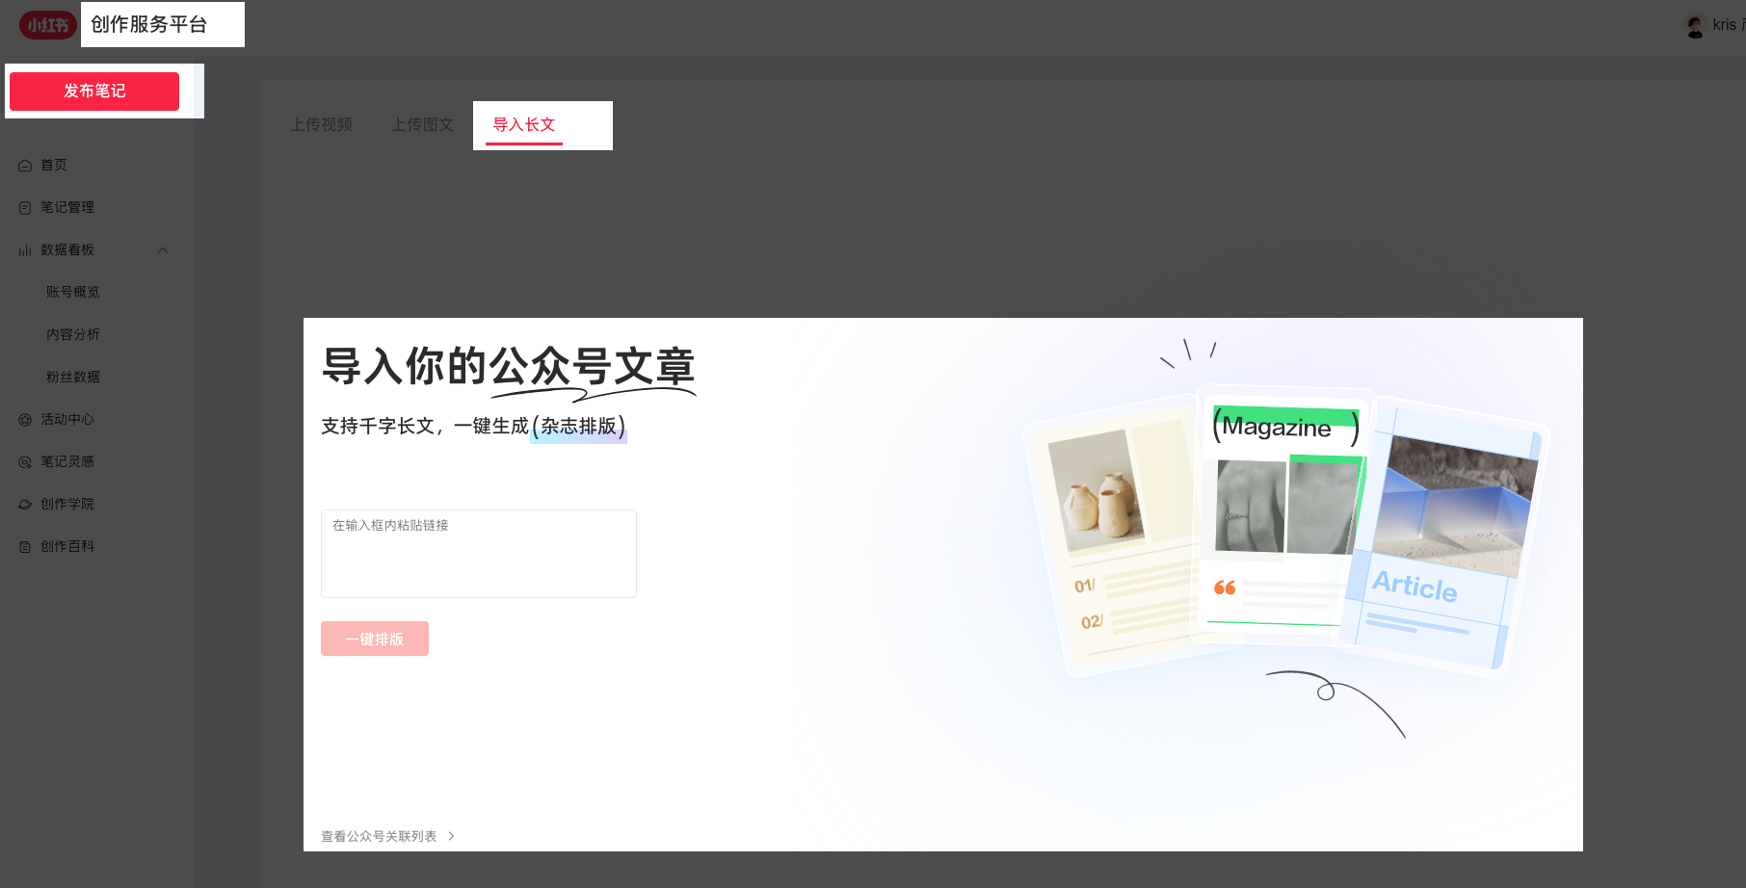
Task: Click the bar chart icon beside 数据看板
Action: click(25, 250)
